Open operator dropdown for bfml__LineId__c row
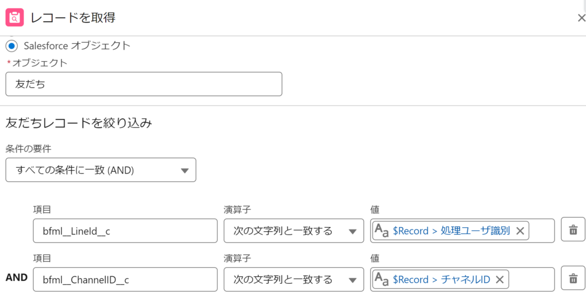The height and width of the screenshot is (294, 586). pyautogui.click(x=294, y=231)
